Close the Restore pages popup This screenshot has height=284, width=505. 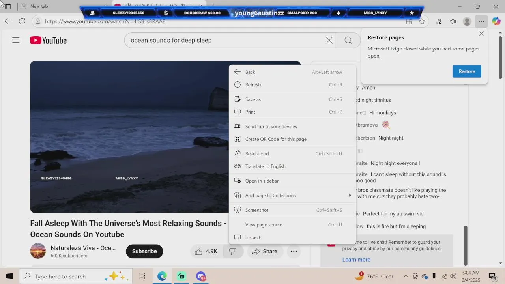pos(481,34)
